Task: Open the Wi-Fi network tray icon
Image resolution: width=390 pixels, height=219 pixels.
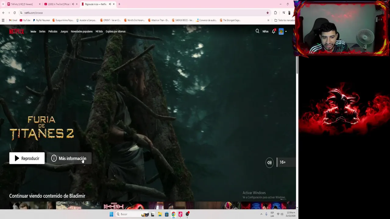Action: coord(278,214)
